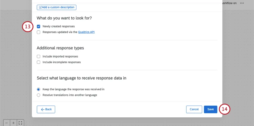This screenshot has height=126, width=254.
Task: Click the 'Include imported responses' label text
Action: (x=60, y=56)
